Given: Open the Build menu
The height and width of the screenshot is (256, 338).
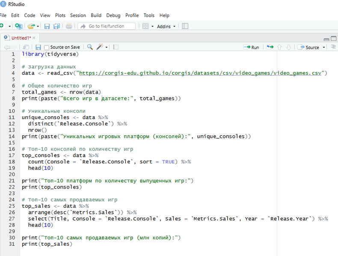Looking at the screenshot, I should [96, 15].
